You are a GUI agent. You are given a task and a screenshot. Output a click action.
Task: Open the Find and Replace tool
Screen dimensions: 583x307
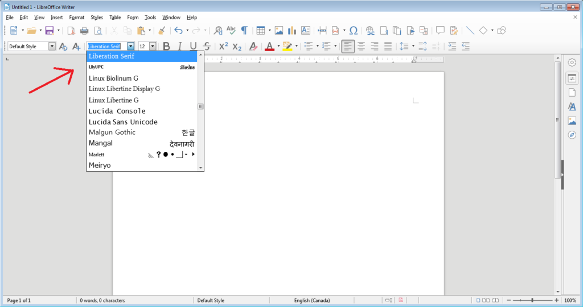pos(217,31)
